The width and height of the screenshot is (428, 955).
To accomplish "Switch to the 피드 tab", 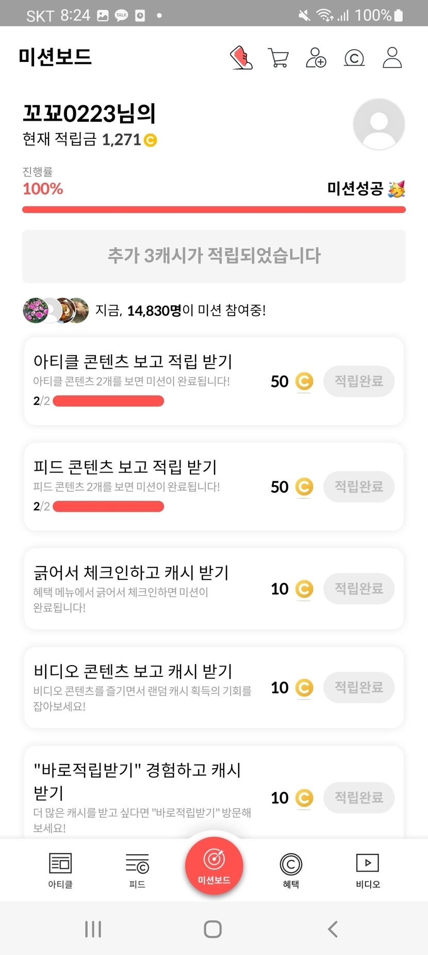I will (137, 870).
